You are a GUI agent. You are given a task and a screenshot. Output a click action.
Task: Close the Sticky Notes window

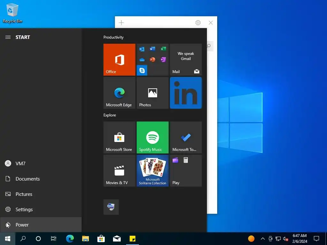tap(211, 23)
